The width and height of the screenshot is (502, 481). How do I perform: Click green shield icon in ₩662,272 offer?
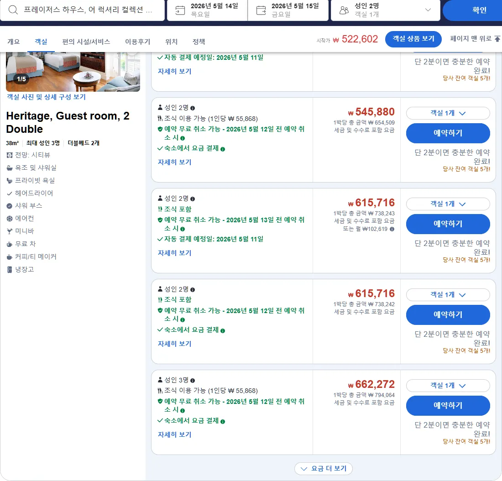coord(160,401)
